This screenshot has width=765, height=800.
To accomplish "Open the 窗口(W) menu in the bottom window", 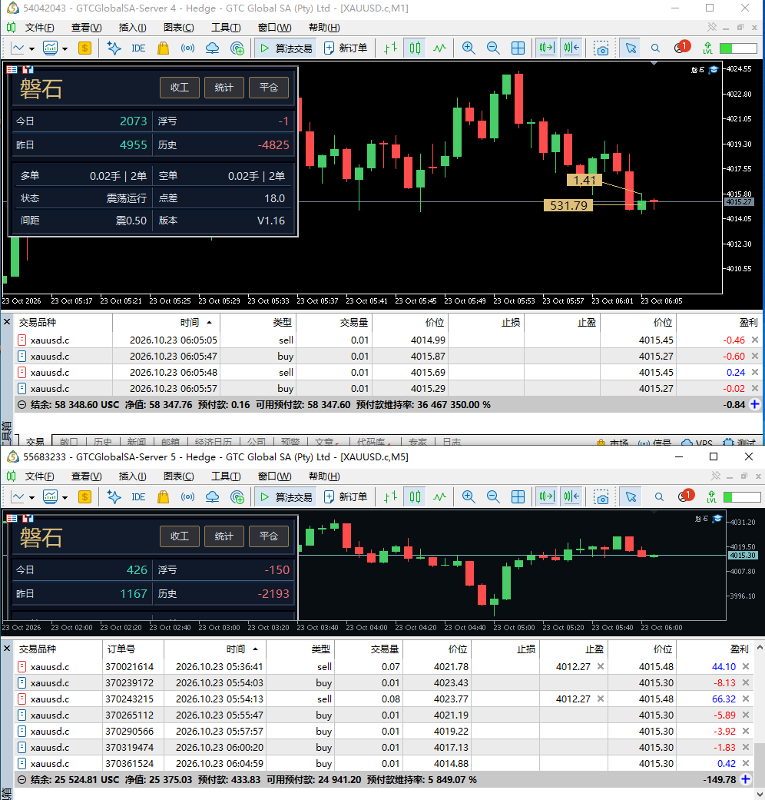I will pos(274,476).
